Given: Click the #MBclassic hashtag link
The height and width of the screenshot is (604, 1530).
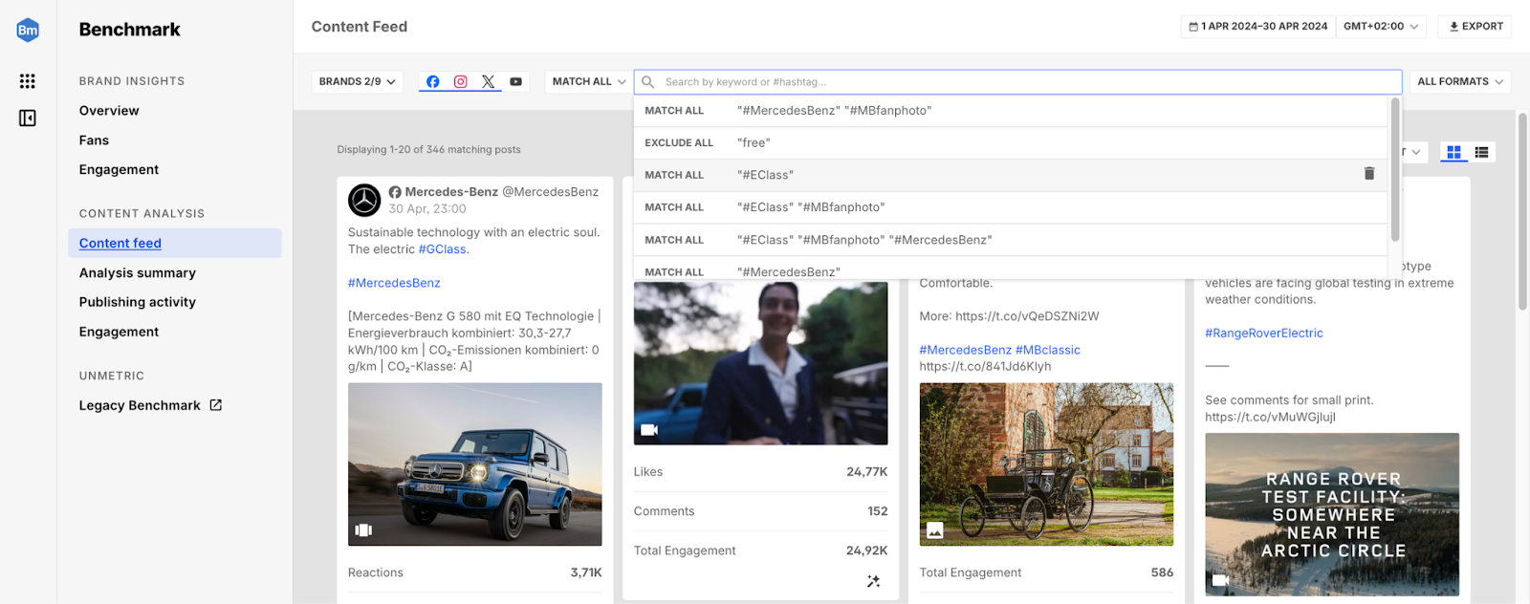Looking at the screenshot, I should [x=1048, y=350].
